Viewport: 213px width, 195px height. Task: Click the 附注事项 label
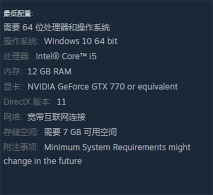point(21,147)
